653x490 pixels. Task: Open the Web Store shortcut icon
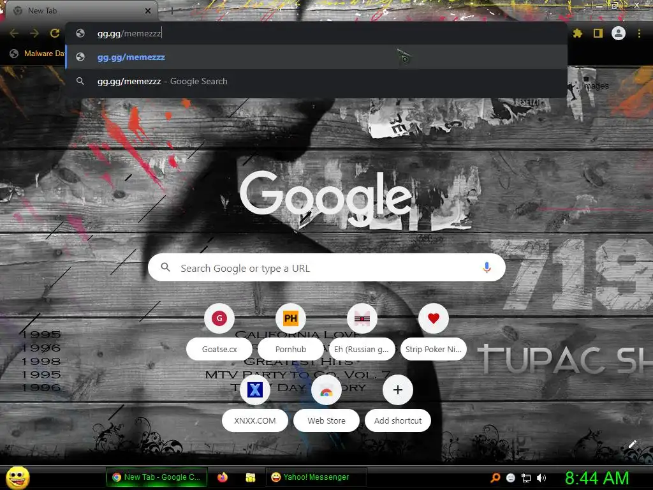click(326, 390)
